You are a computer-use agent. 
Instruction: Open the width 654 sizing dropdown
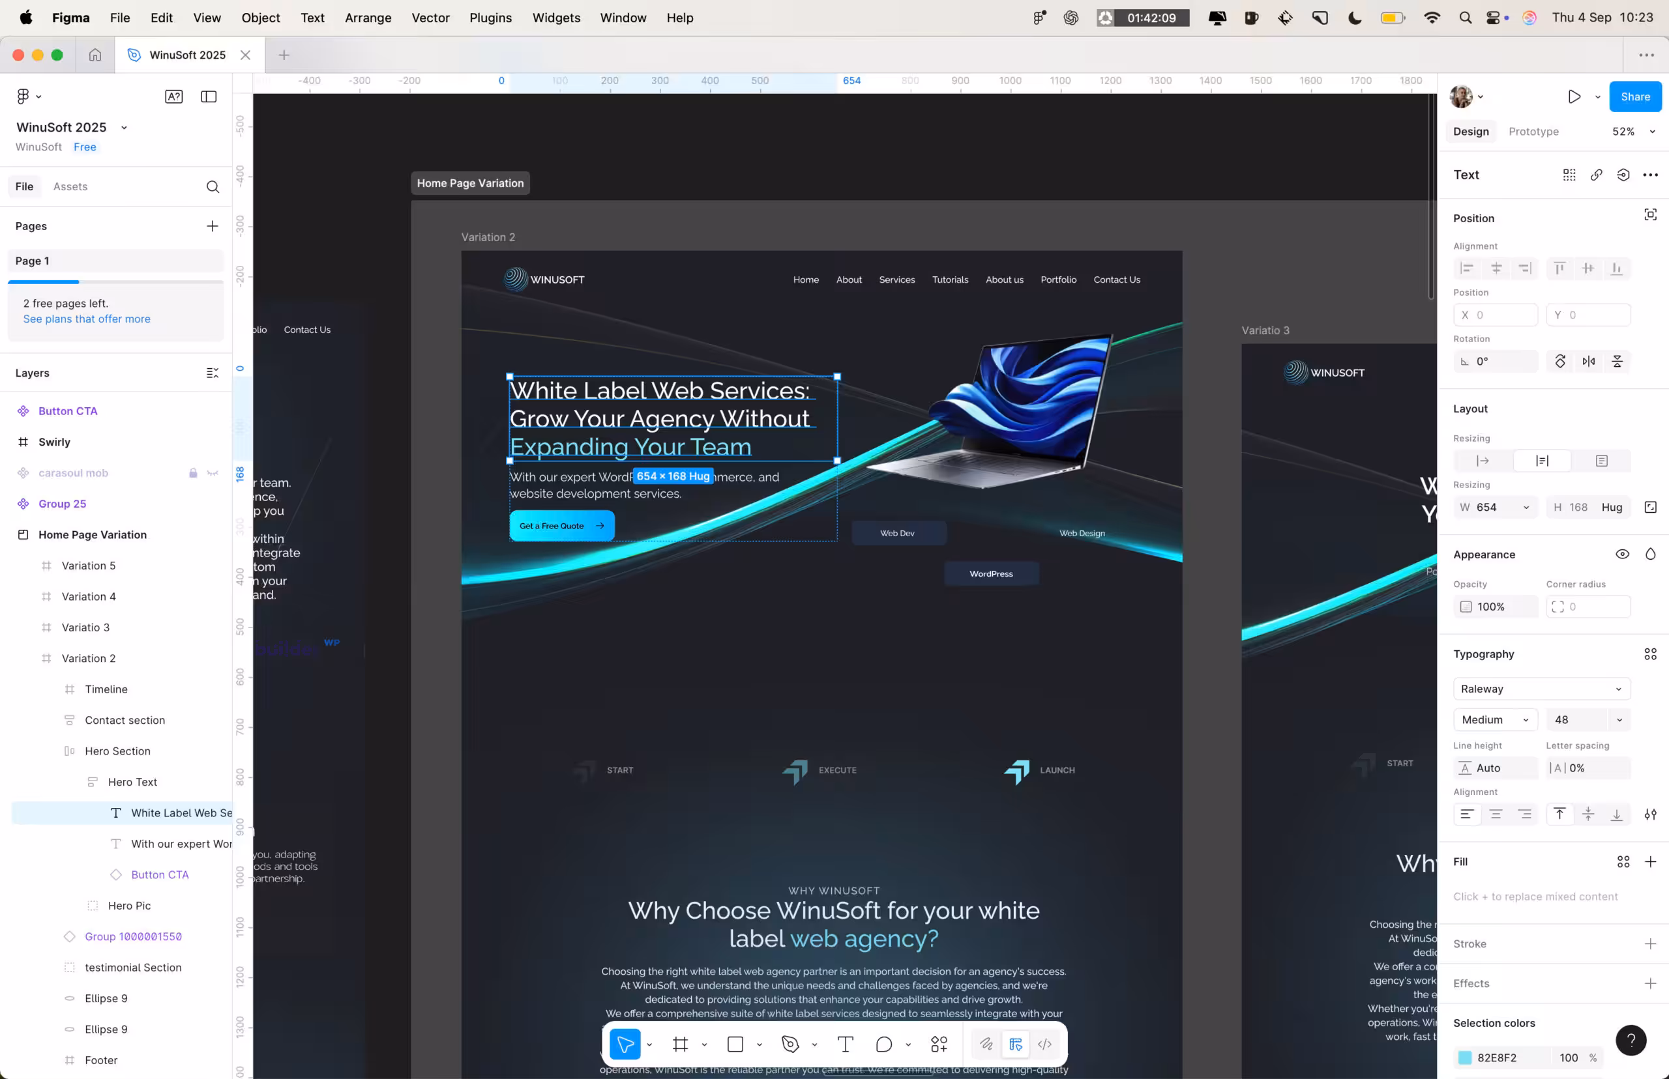[1526, 508]
